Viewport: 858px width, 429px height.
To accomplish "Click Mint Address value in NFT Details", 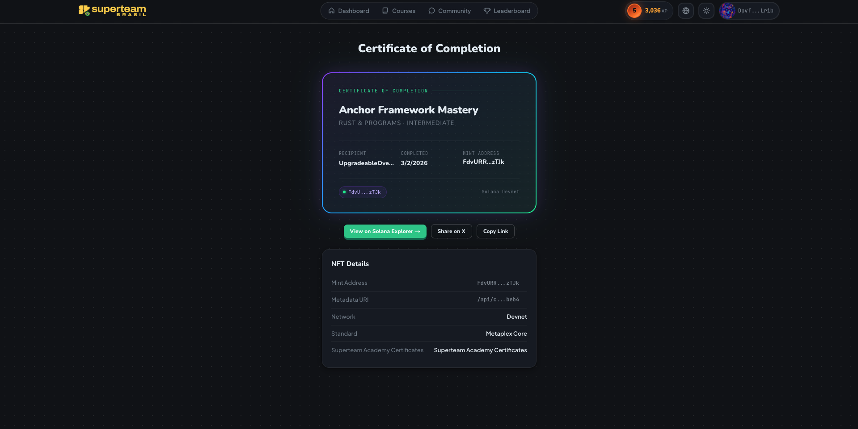I will [x=498, y=283].
